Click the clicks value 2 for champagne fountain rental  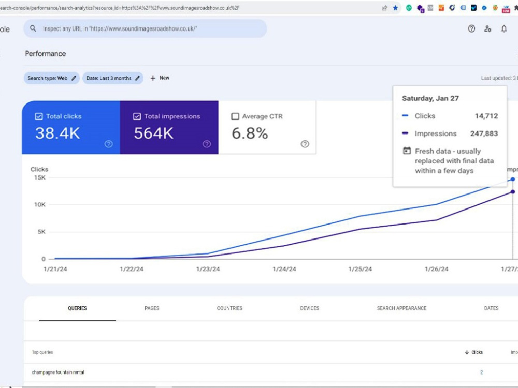(x=481, y=372)
